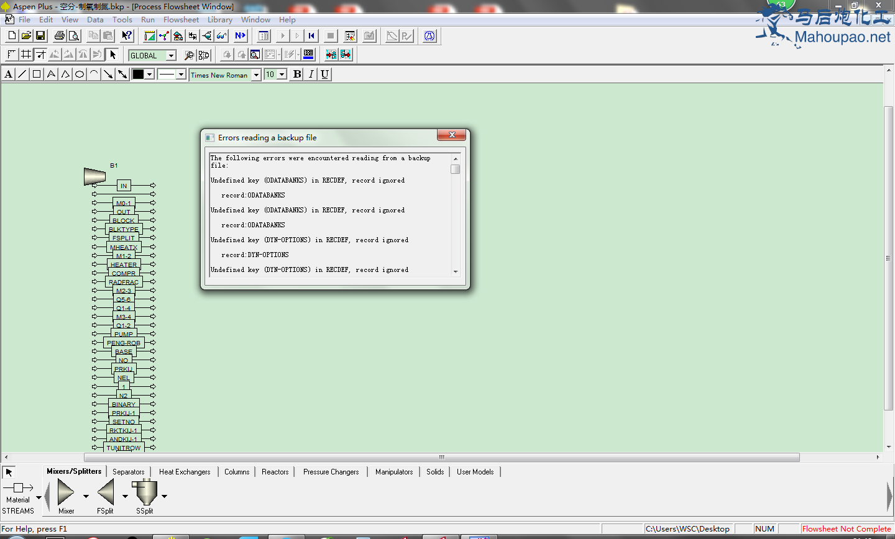Expand the SSplit model icon dropdown arrow
Image resolution: width=895 pixels, height=539 pixels.
point(164,496)
